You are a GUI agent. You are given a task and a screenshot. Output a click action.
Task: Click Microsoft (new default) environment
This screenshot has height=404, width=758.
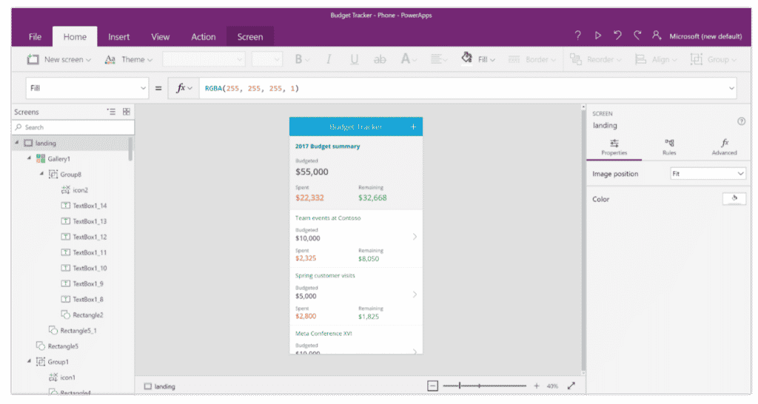[x=705, y=36]
